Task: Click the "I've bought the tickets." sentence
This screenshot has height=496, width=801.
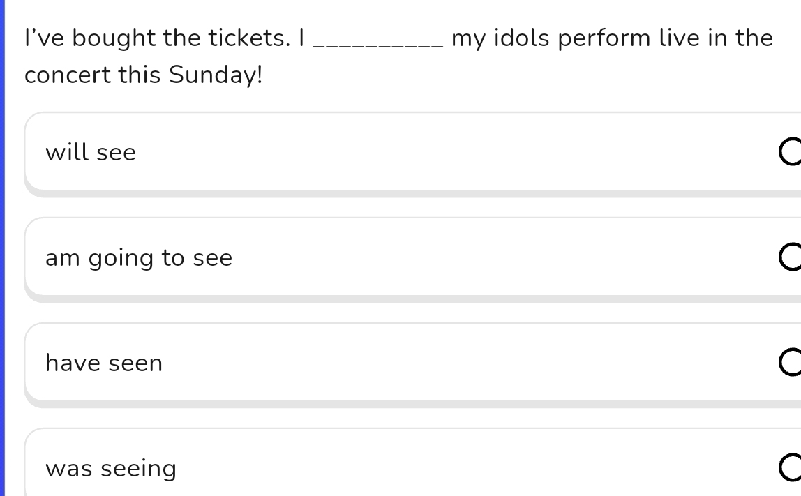Action: 157,38
